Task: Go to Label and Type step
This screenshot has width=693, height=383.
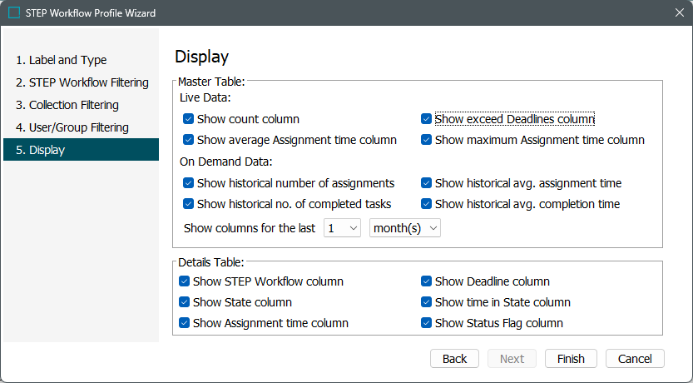Action: tap(67, 60)
